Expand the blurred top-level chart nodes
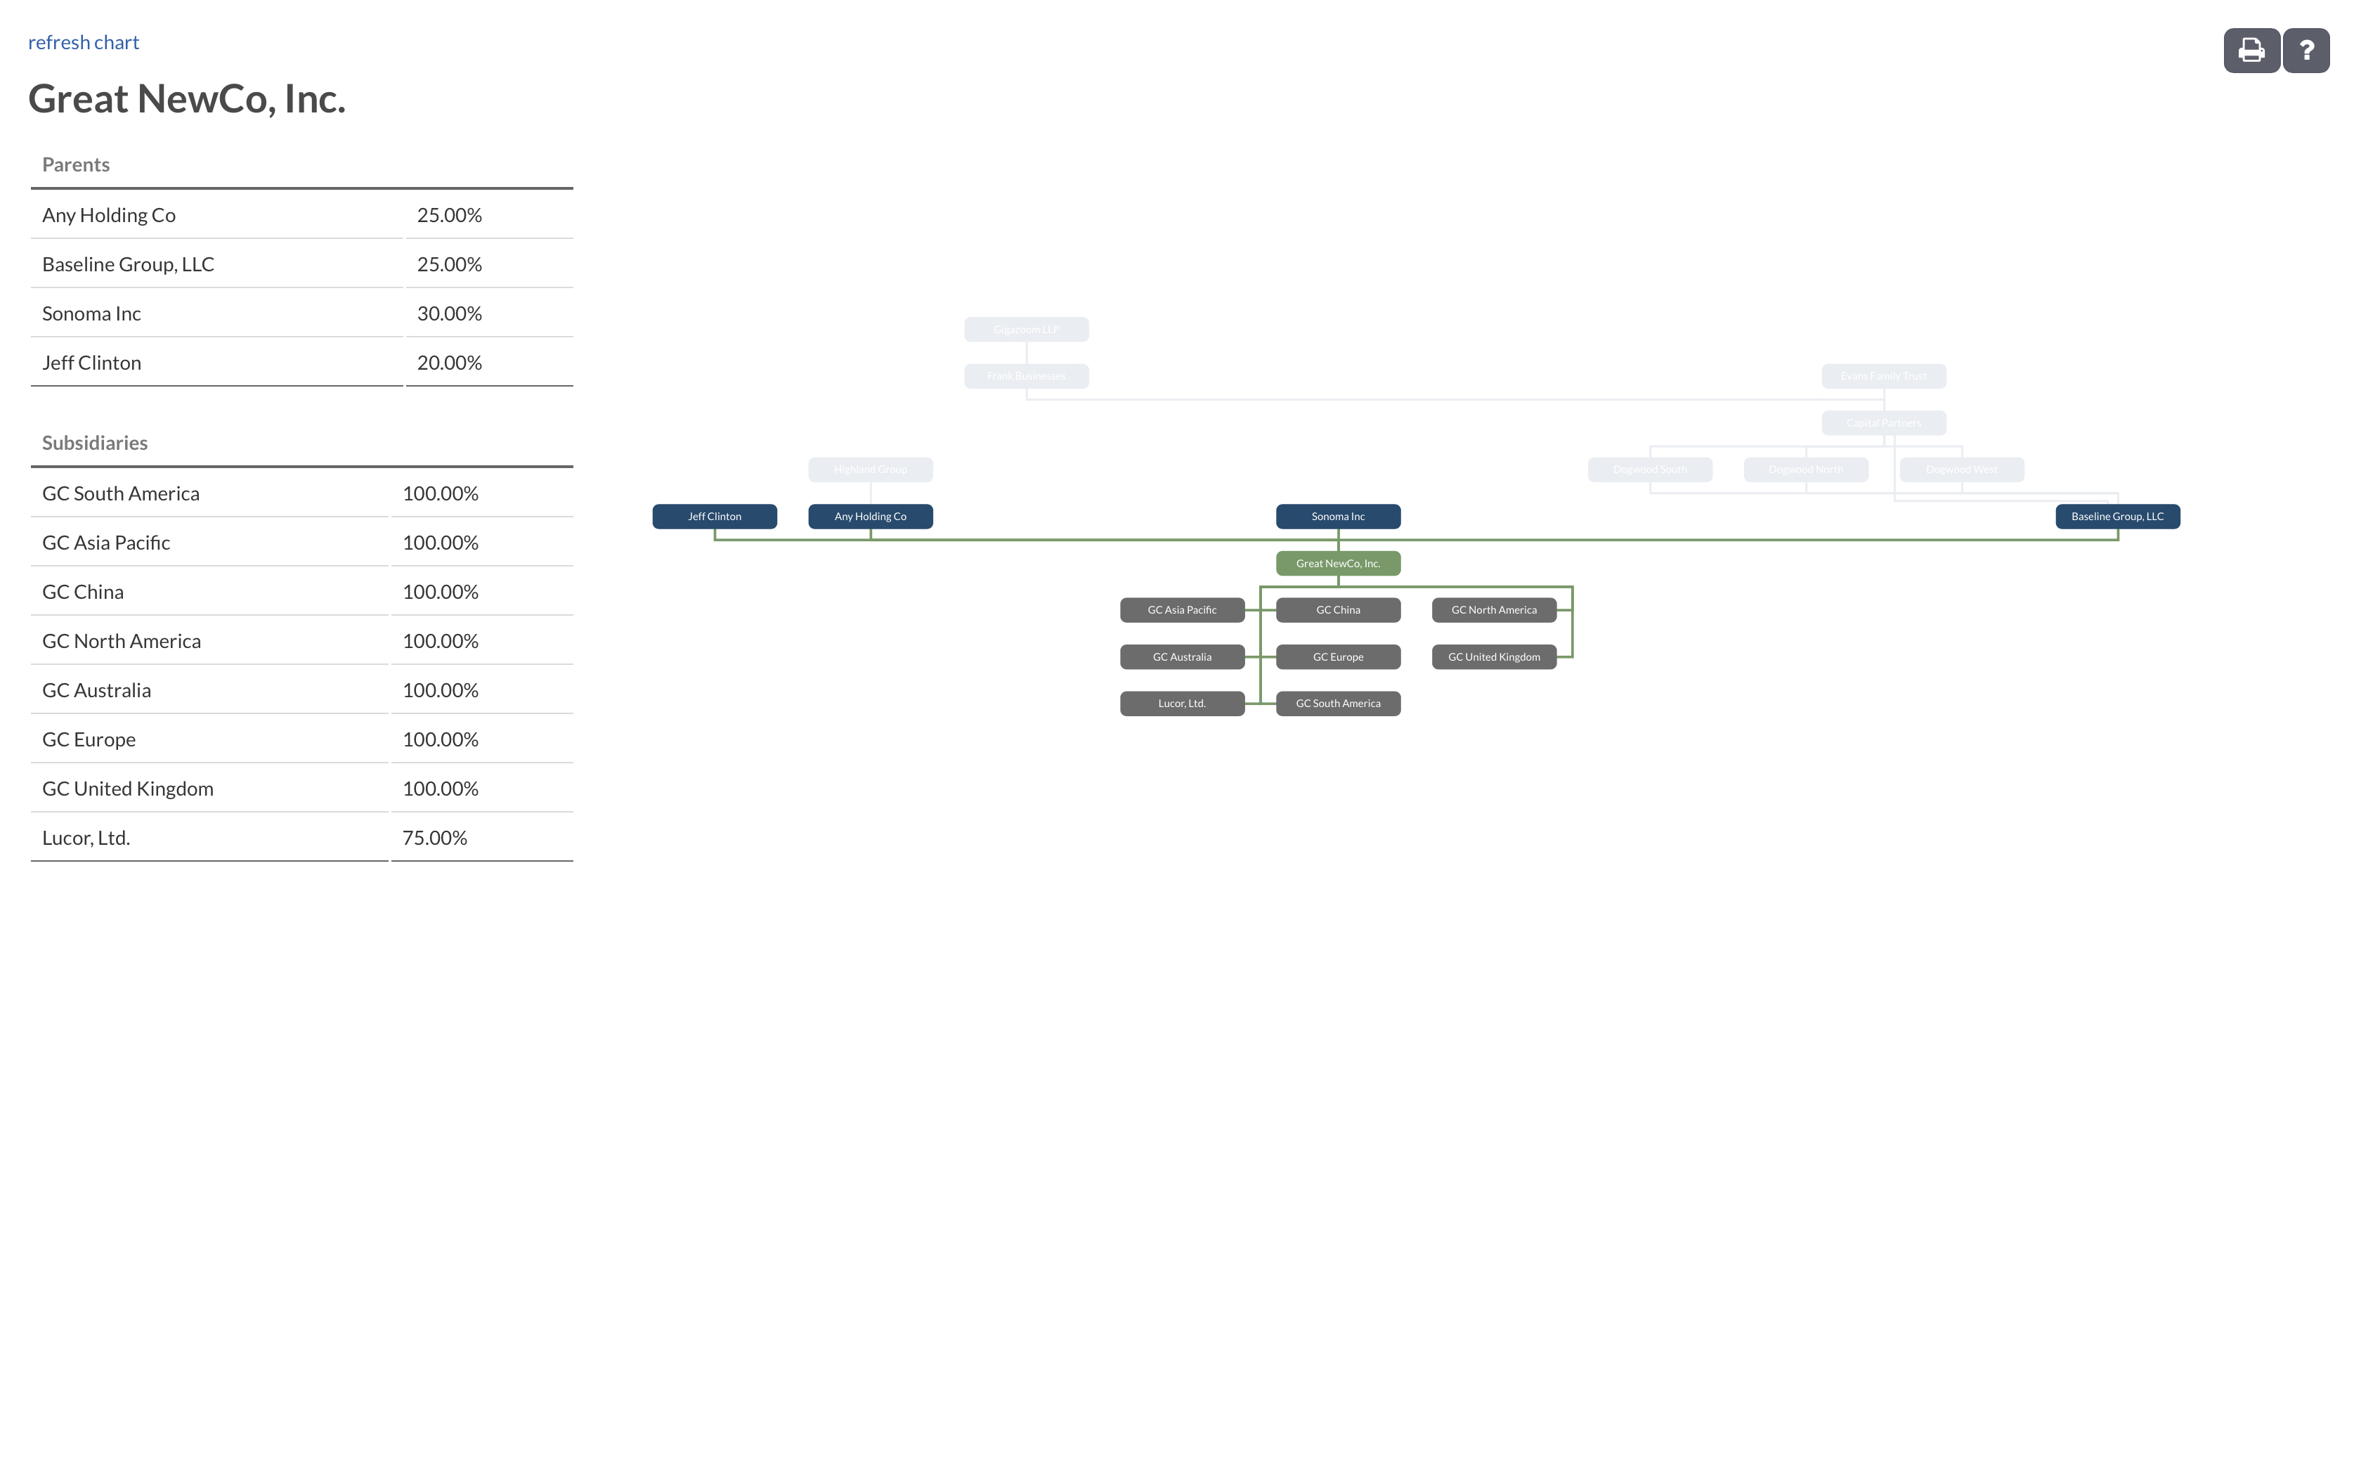This screenshot has width=2361, height=1476. click(1025, 328)
